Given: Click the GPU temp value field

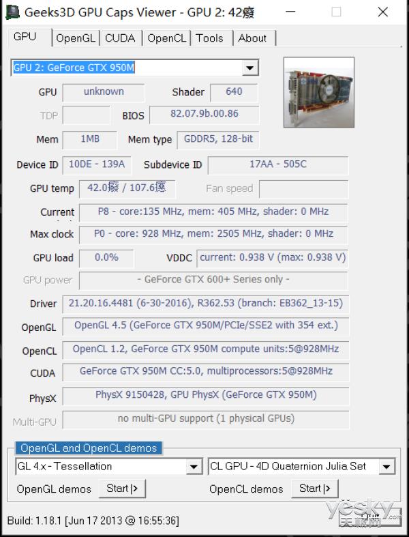Looking at the screenshot, I should 127,189.
